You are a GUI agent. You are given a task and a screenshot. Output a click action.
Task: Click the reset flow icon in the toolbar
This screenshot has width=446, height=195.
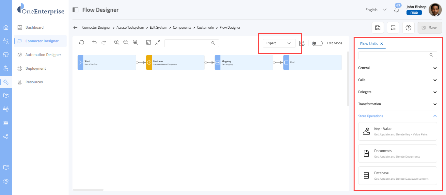(x=81, y=42)
